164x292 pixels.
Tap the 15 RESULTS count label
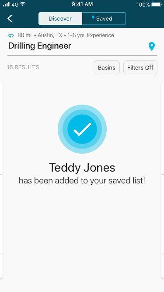23,67
